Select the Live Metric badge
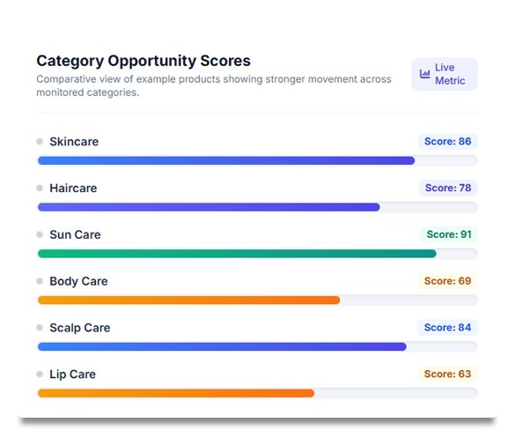 [x=445, y=74]
